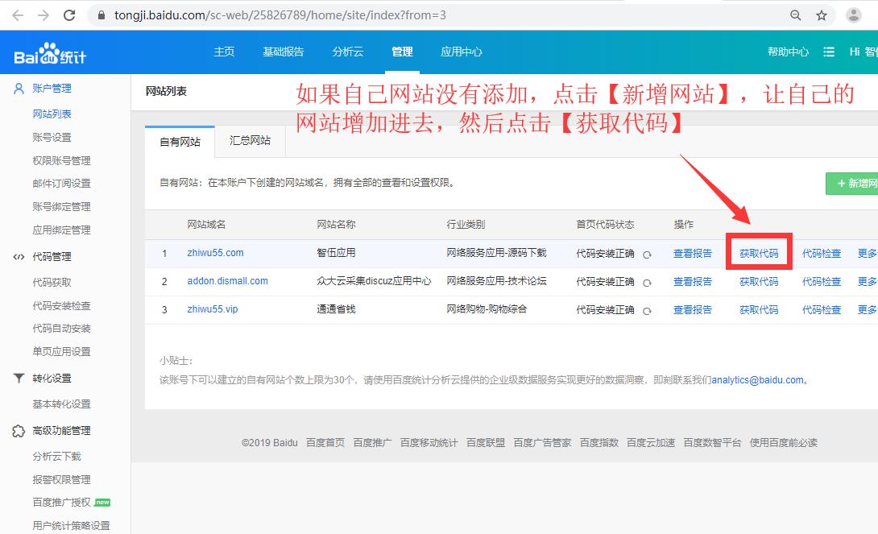Open 代码安装检查 in the sidebar

coord(61,306)
